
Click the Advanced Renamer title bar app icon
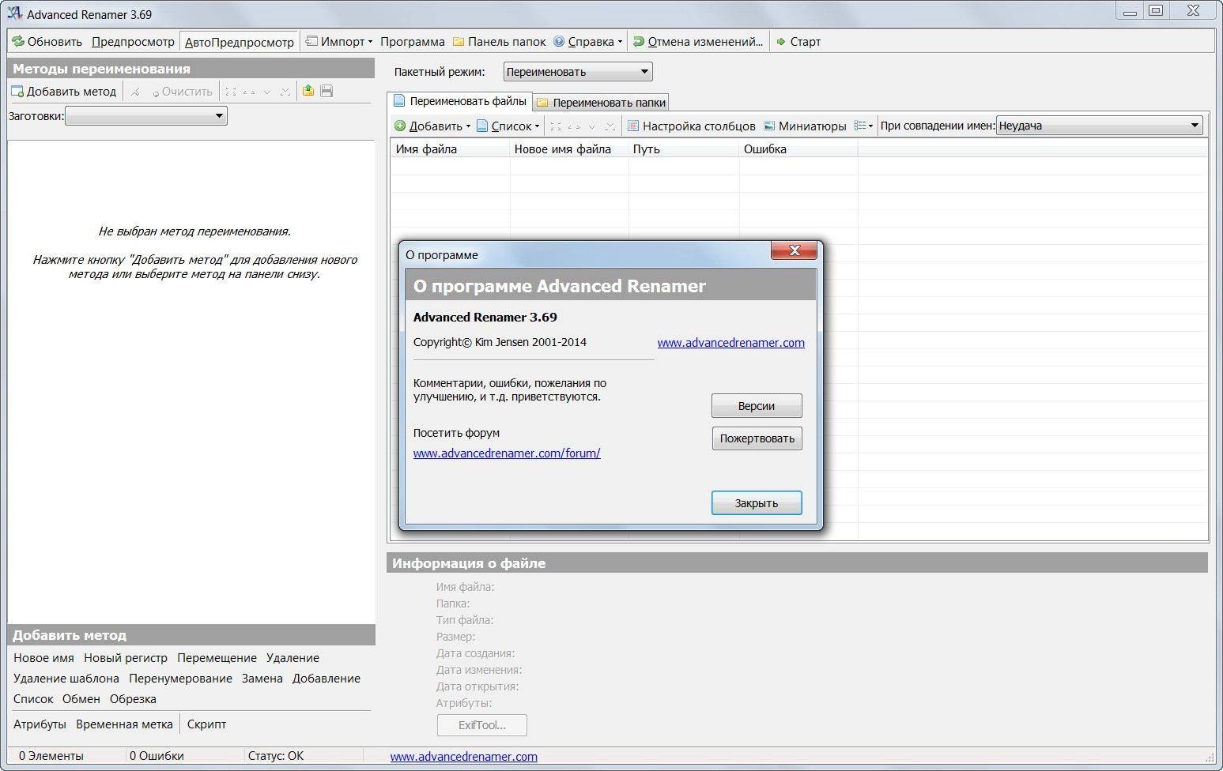click(x=14, y=14)
